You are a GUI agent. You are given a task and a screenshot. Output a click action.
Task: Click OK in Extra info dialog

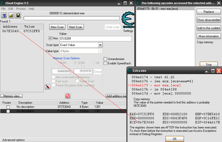(174, 139)
